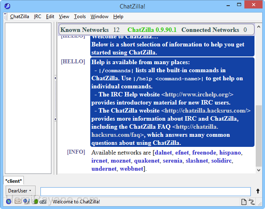The height and width of the screenshot is (209, 265).
Task: Open the http://www.irchelp.org/ link
Action: (197, 94)
